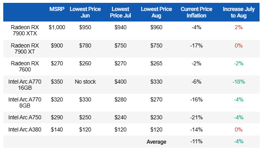This screenshot has width=262, height=153.
Task: Select the Radeon RX 7900 XT row label
Action: tap(25, 49)
